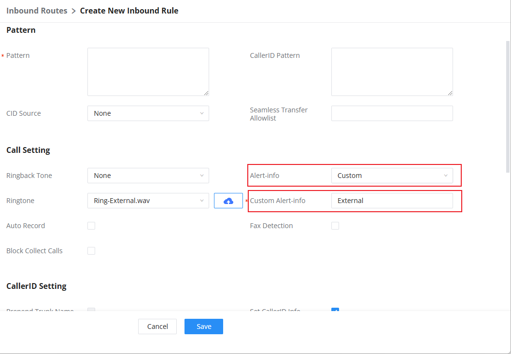This screenshot has width=511, height=354.
Task: Edit the Custom Alert-info field
Action: click(x=392, y=201)
